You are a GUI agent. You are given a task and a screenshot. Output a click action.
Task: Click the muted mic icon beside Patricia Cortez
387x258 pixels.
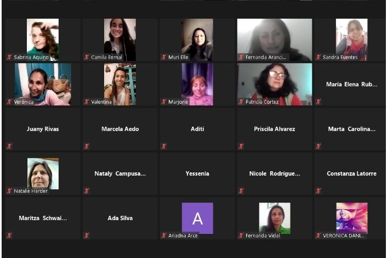tap(241, 102)
